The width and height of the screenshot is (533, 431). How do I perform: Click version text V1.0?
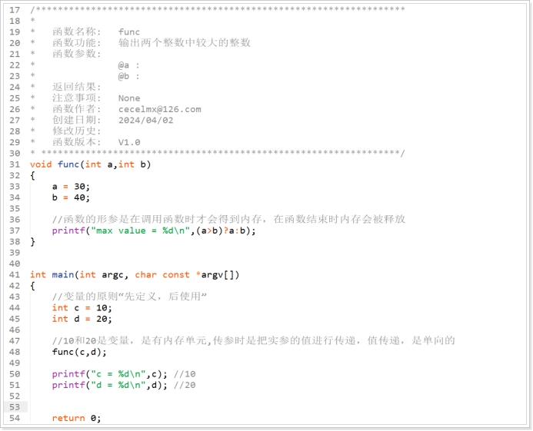(129, 142)
